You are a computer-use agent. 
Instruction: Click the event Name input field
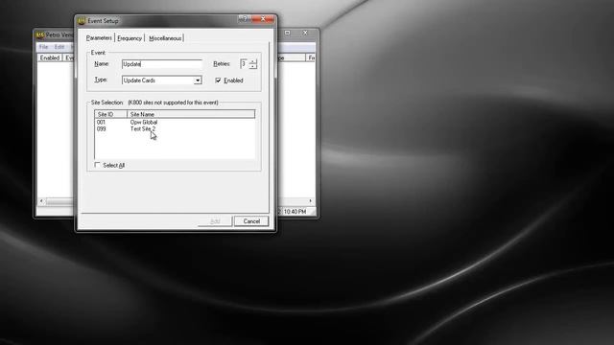(162, 64)
